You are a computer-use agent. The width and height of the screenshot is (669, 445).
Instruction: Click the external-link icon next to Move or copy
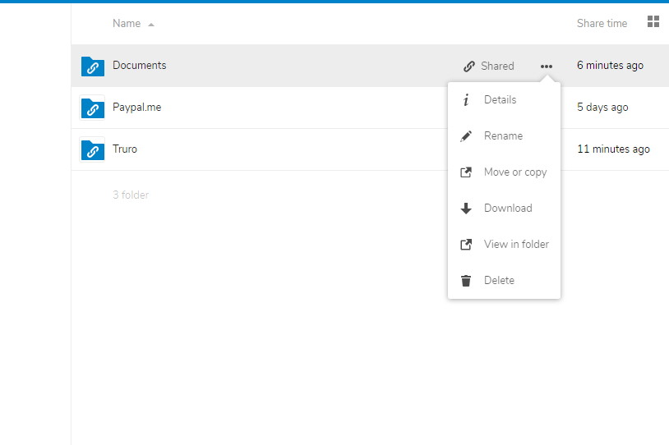(x=466, y=172)
